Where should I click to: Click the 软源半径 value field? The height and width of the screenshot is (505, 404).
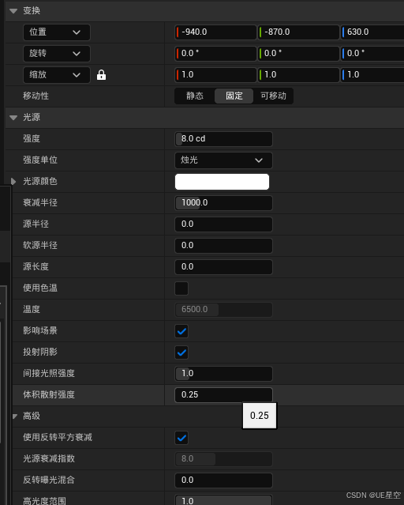click(x=223, y=246)
